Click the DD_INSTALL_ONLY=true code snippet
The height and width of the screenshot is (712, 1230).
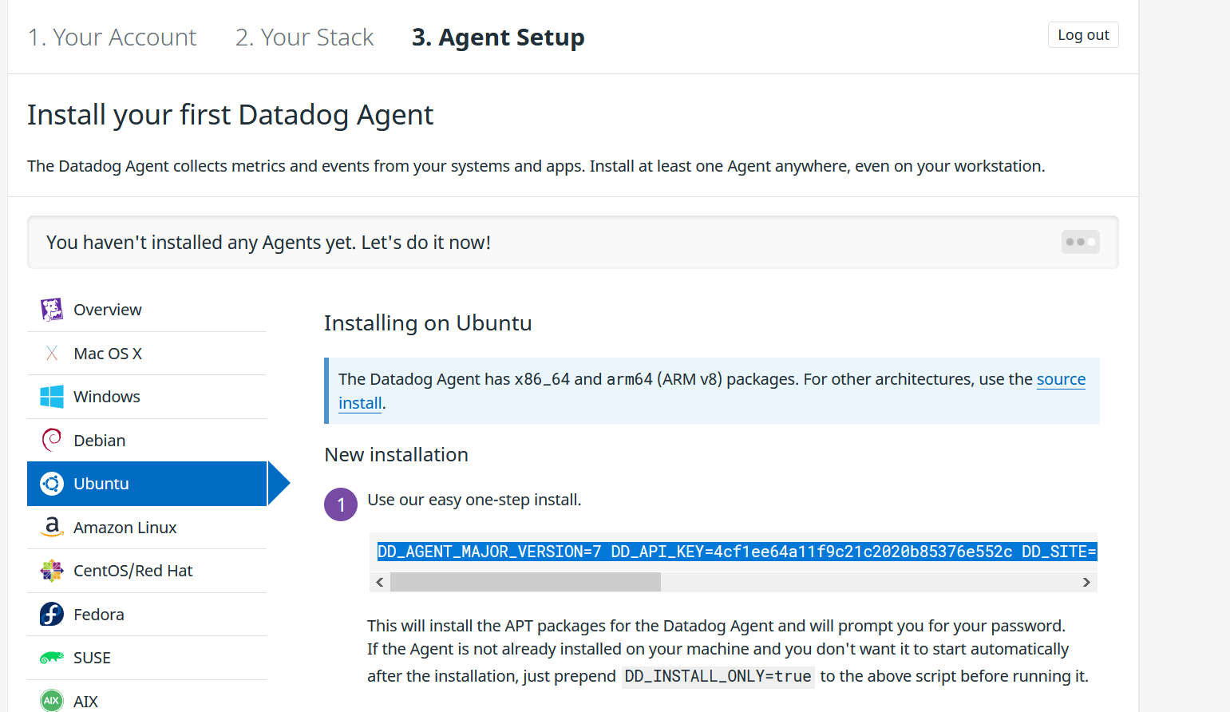718,677
